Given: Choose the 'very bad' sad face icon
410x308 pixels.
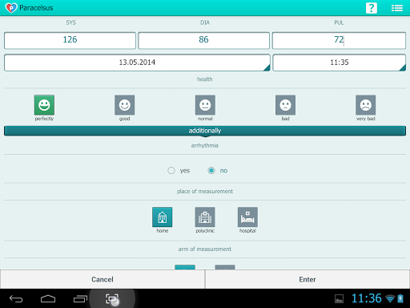Looking at the screenshot, I should [x=366, y=105].
